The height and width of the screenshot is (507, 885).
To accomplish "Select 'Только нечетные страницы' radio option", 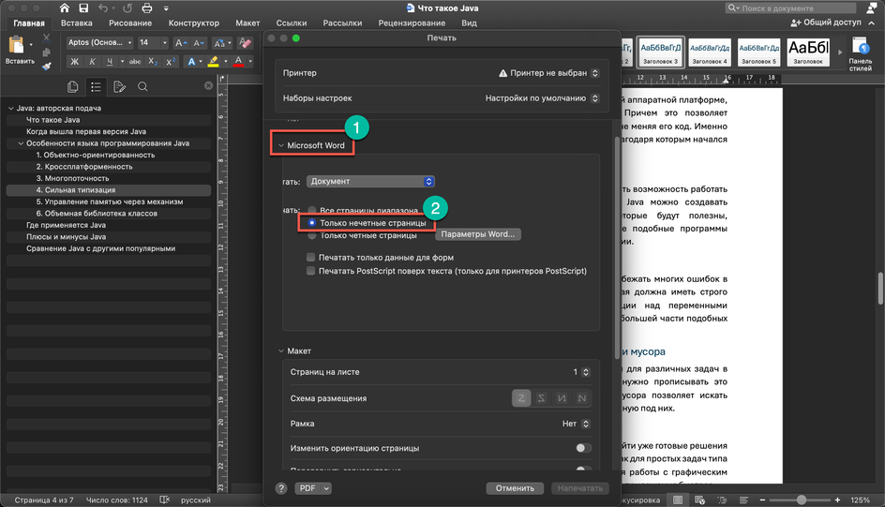I will coord(311,223).
